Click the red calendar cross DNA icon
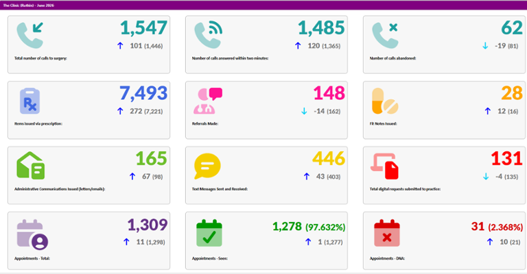 tap(387, 234)
